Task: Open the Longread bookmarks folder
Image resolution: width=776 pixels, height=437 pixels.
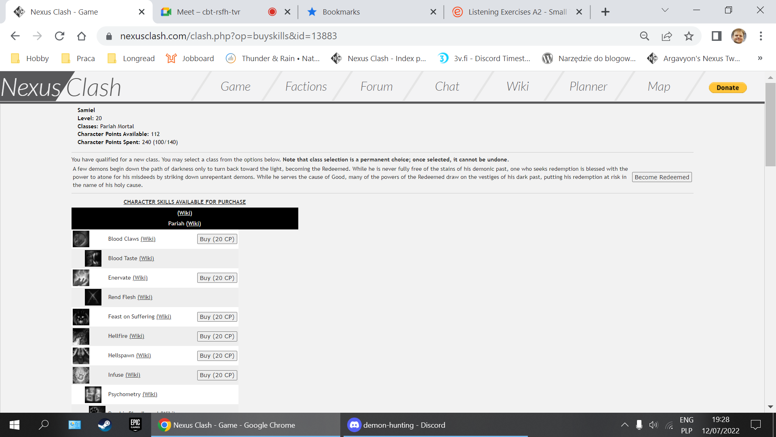Action: pos(131,58)
